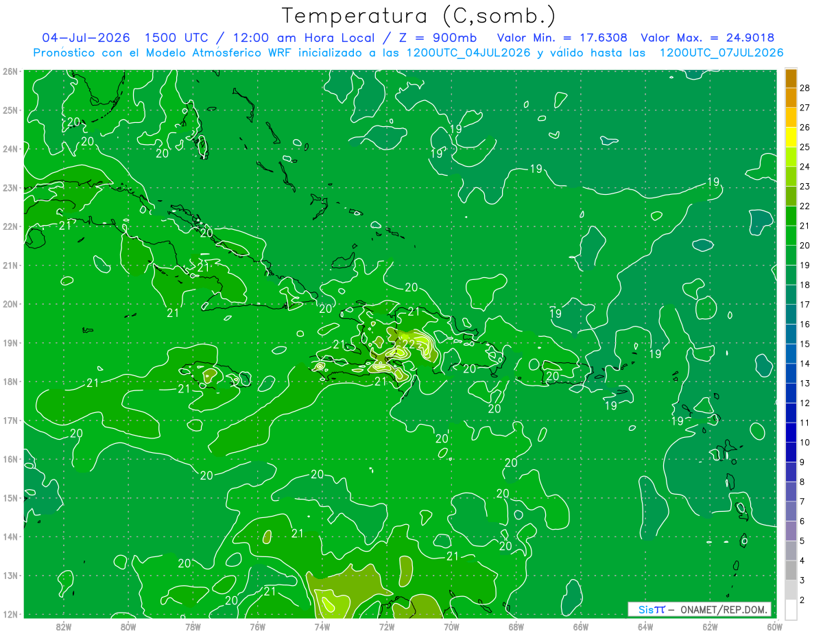Click the '62W' longitude axis label
Viewport: 823px width, 636px height.
click(711, 626)
